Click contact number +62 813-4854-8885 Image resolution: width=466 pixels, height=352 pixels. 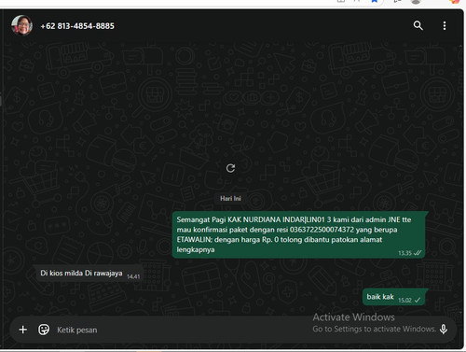coord(77,26)
